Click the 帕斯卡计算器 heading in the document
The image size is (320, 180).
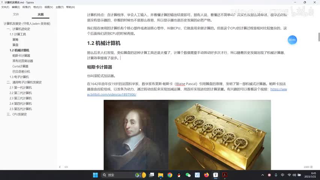[100, 67]
